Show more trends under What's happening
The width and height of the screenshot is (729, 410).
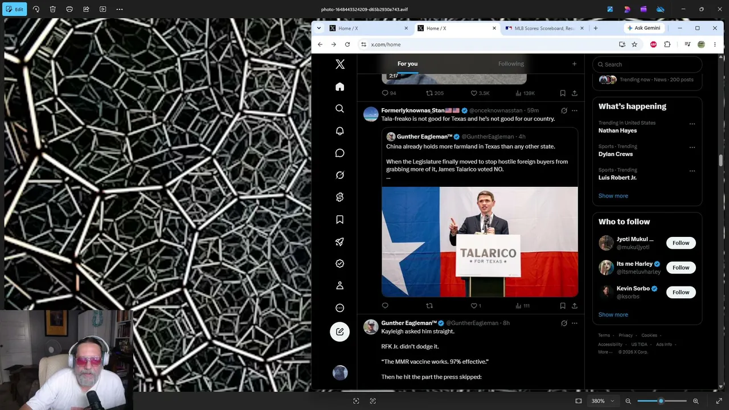613,196
